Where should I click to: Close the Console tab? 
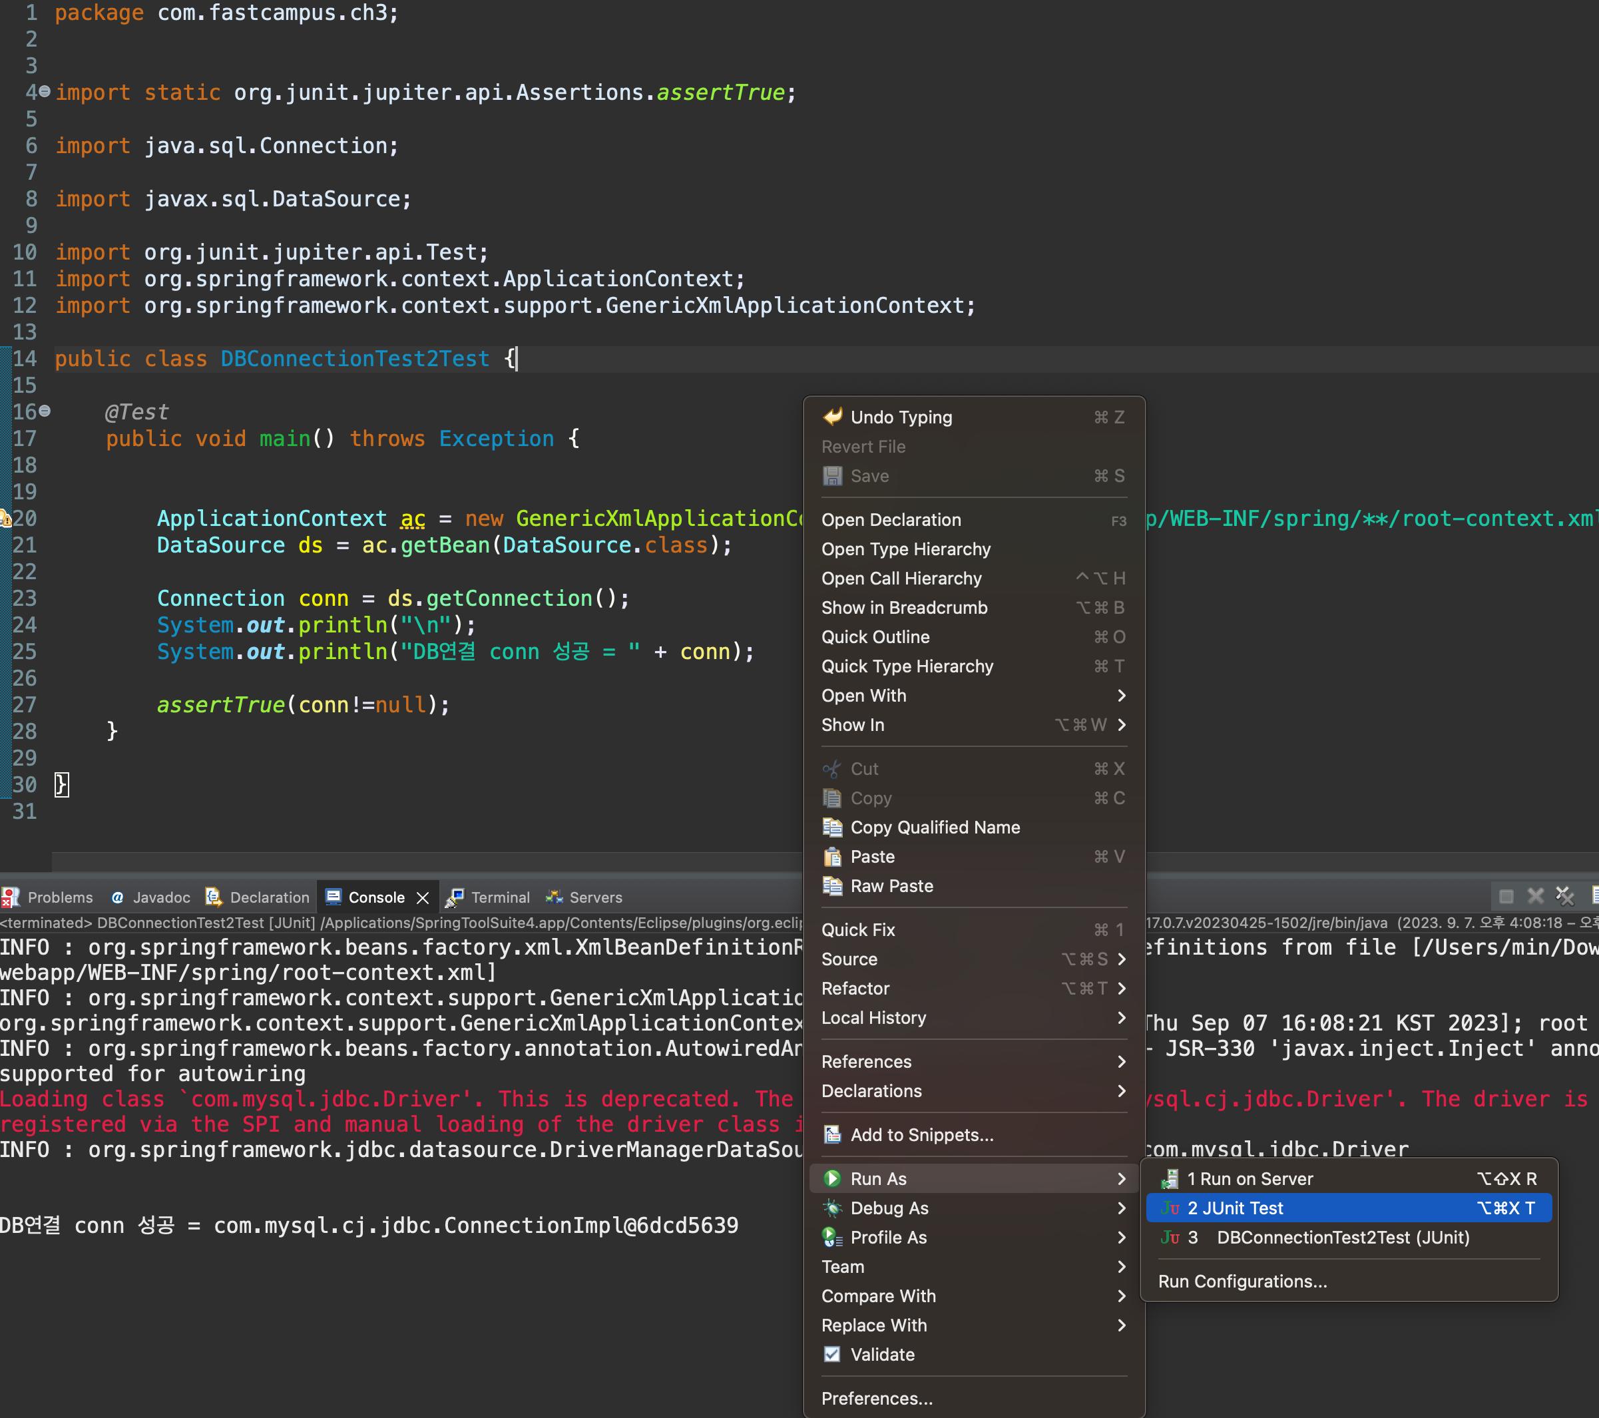coord(423,898)
